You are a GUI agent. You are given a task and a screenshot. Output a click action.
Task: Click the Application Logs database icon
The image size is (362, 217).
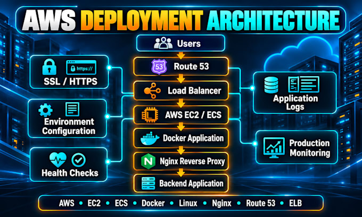[271, 85]
